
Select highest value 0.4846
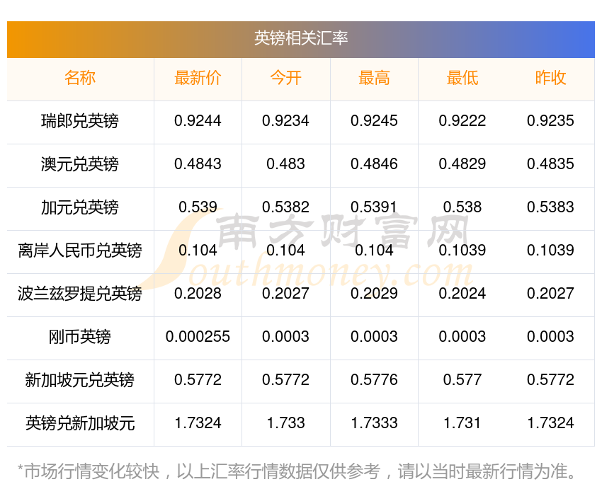(x=374, y=164)
